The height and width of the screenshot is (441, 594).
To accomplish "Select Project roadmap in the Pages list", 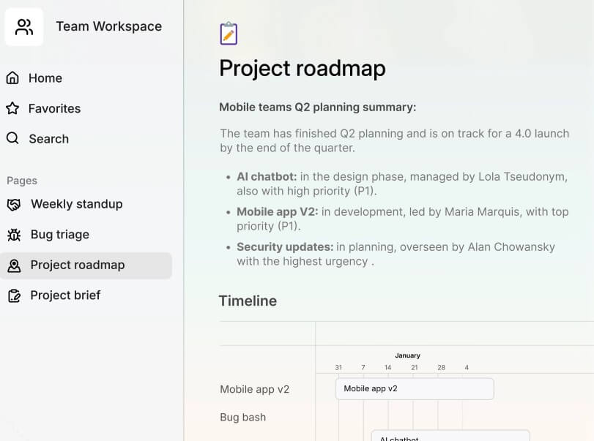I will pos(86,265).
